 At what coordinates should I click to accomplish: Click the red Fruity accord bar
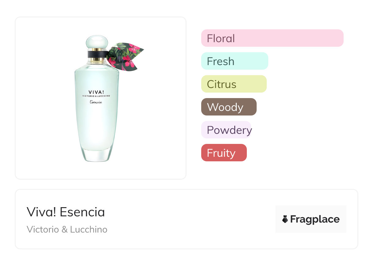coord(224,153)
